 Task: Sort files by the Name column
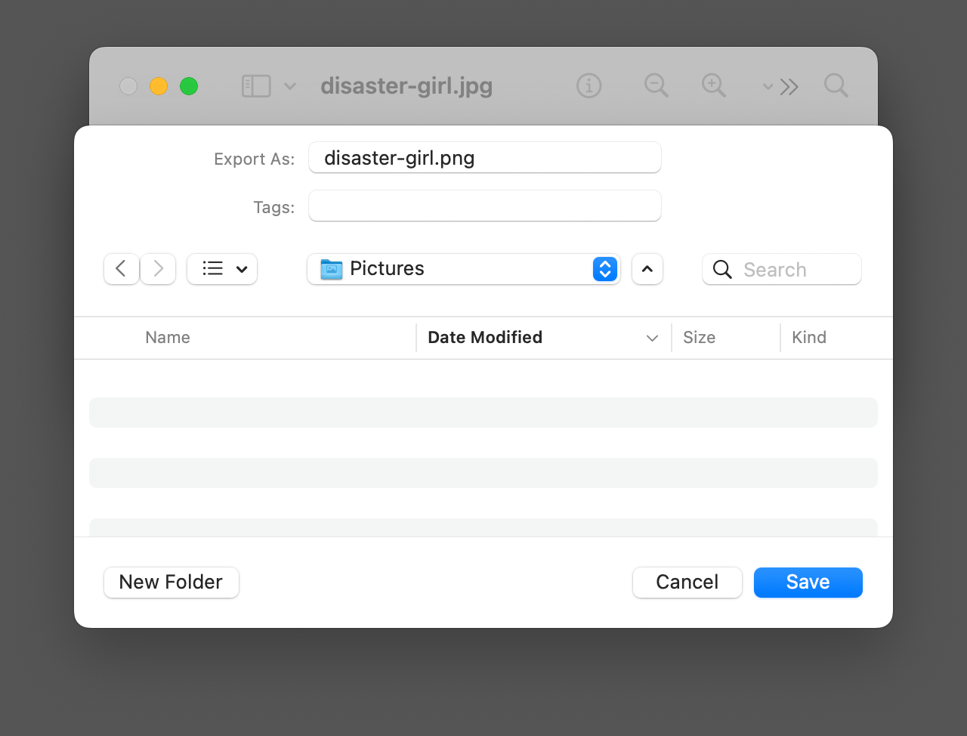coord(168,338)
